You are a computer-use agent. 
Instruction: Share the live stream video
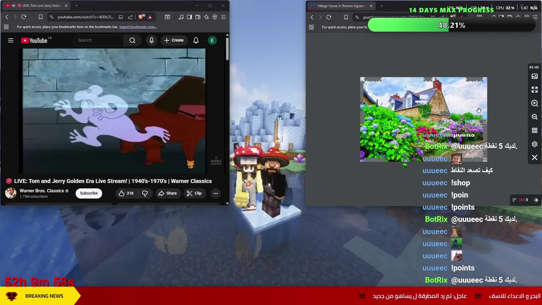pyautogui.click(x=167, y=193)
